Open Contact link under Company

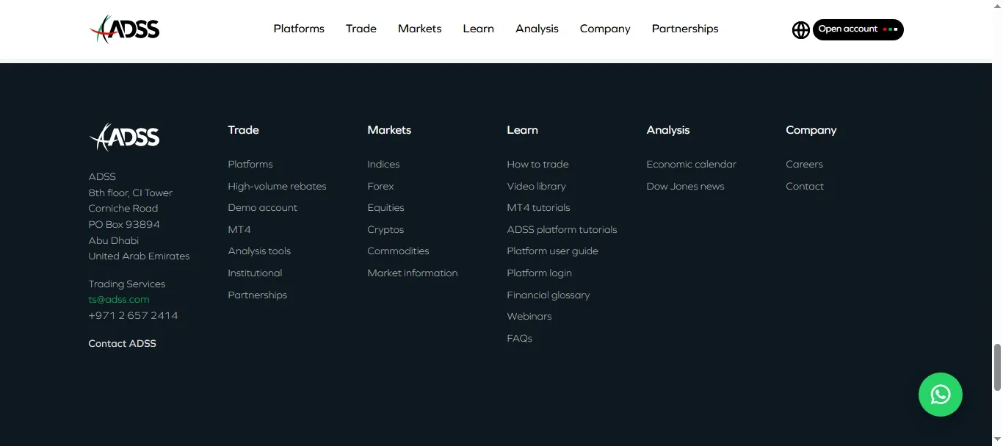805,186
